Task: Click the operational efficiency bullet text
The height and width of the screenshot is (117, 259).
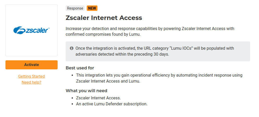Action: point(159,75)
